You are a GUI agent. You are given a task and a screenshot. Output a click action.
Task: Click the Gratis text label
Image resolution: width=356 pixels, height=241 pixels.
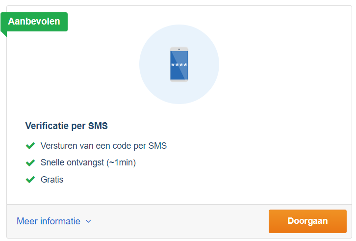pyautogui.click(x=52, y=180)
